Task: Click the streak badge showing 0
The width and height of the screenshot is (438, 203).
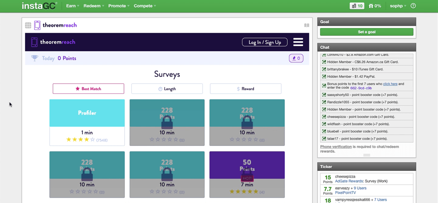Action: pyautogui.click(x=296, y=58)
